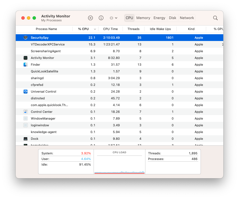Image resolution: width=239 pixels, height=199 pixels.
Task: Select the Universal Control icon
Action: click(26, 92)
